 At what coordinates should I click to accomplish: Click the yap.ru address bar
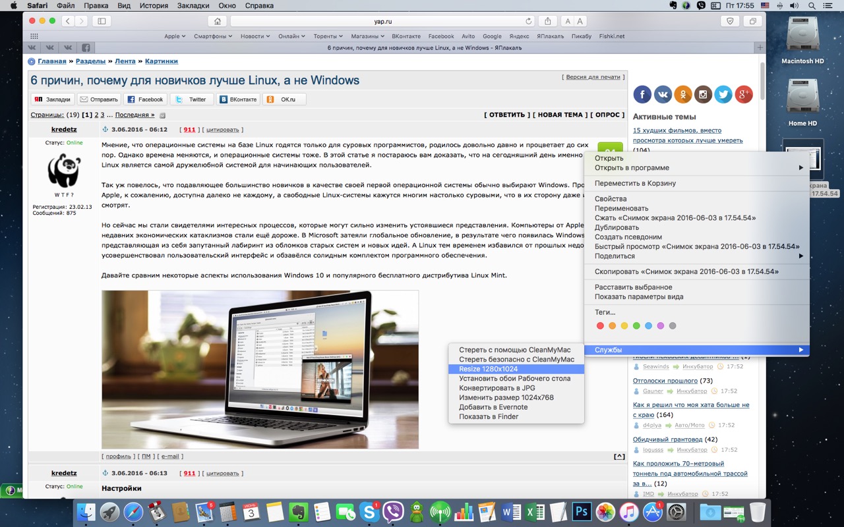pyautogui.click(x=382, y=21)
